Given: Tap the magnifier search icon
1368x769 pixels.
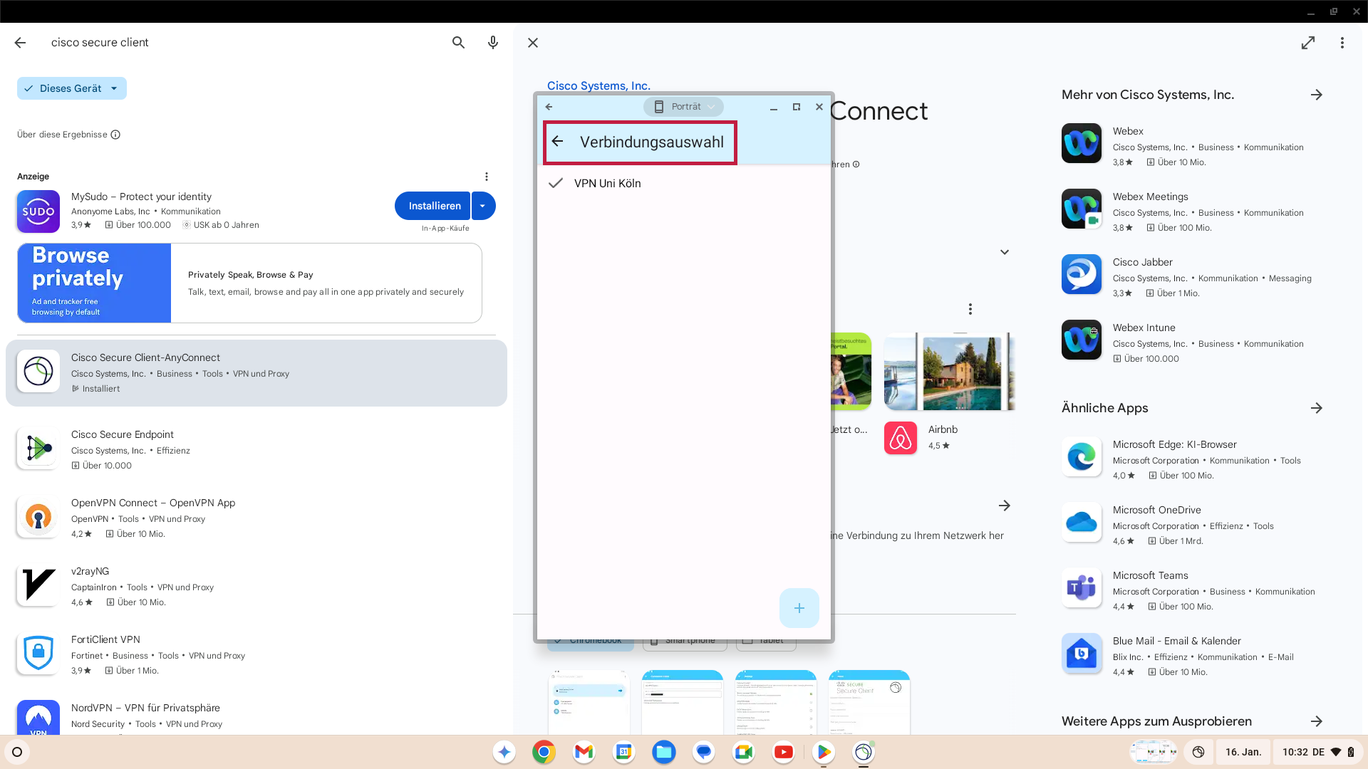Looking at the screenshot, I should (458, 43).
